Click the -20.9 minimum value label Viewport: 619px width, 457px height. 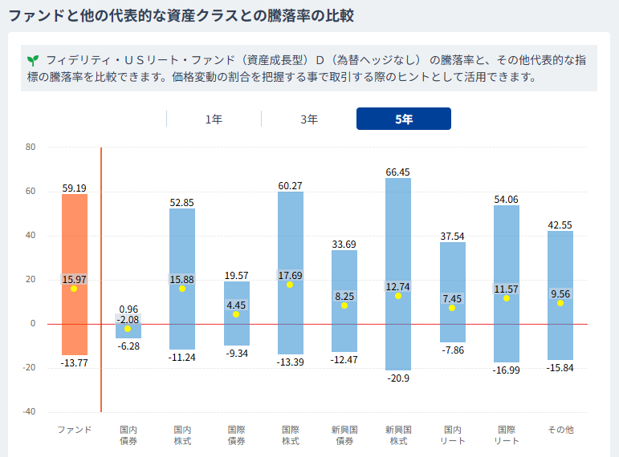(x=398, y=378)
